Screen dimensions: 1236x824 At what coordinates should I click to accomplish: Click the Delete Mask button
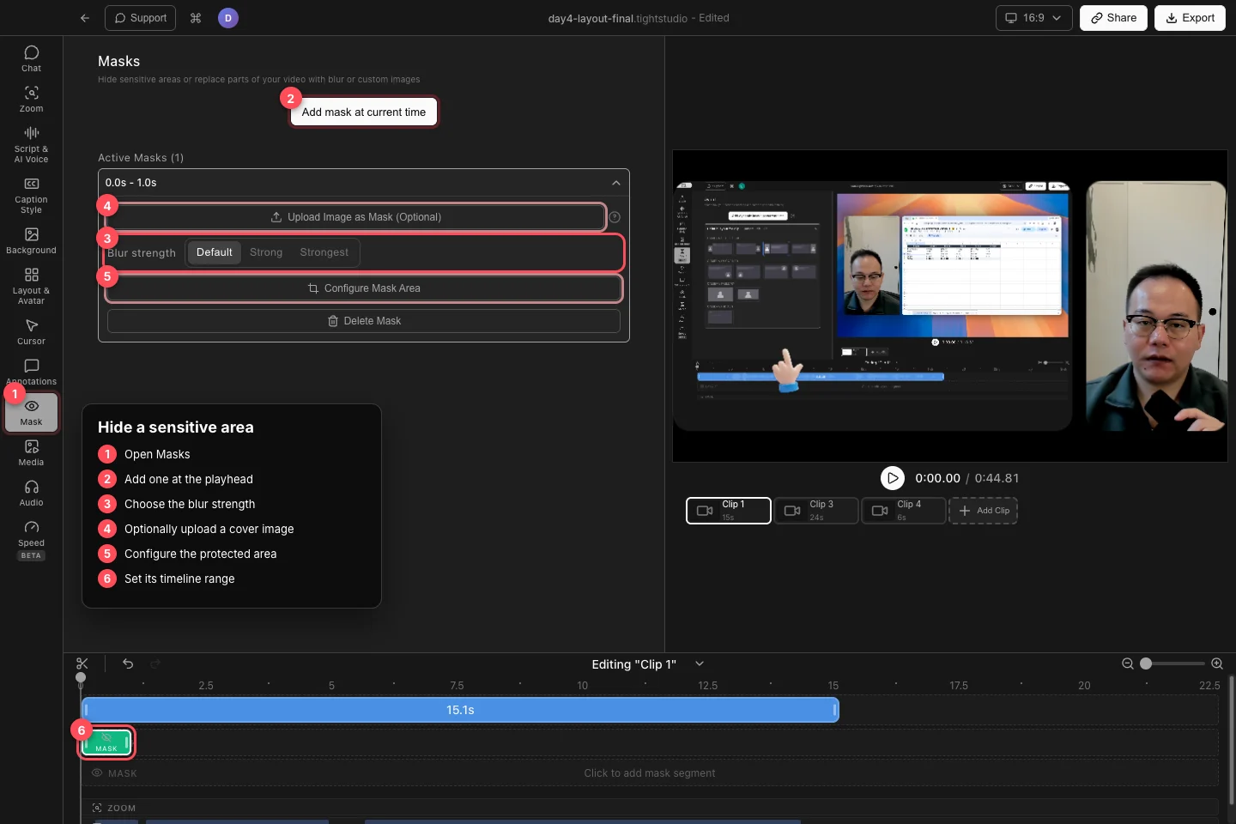pyautogui.click(x=364, y=321)
